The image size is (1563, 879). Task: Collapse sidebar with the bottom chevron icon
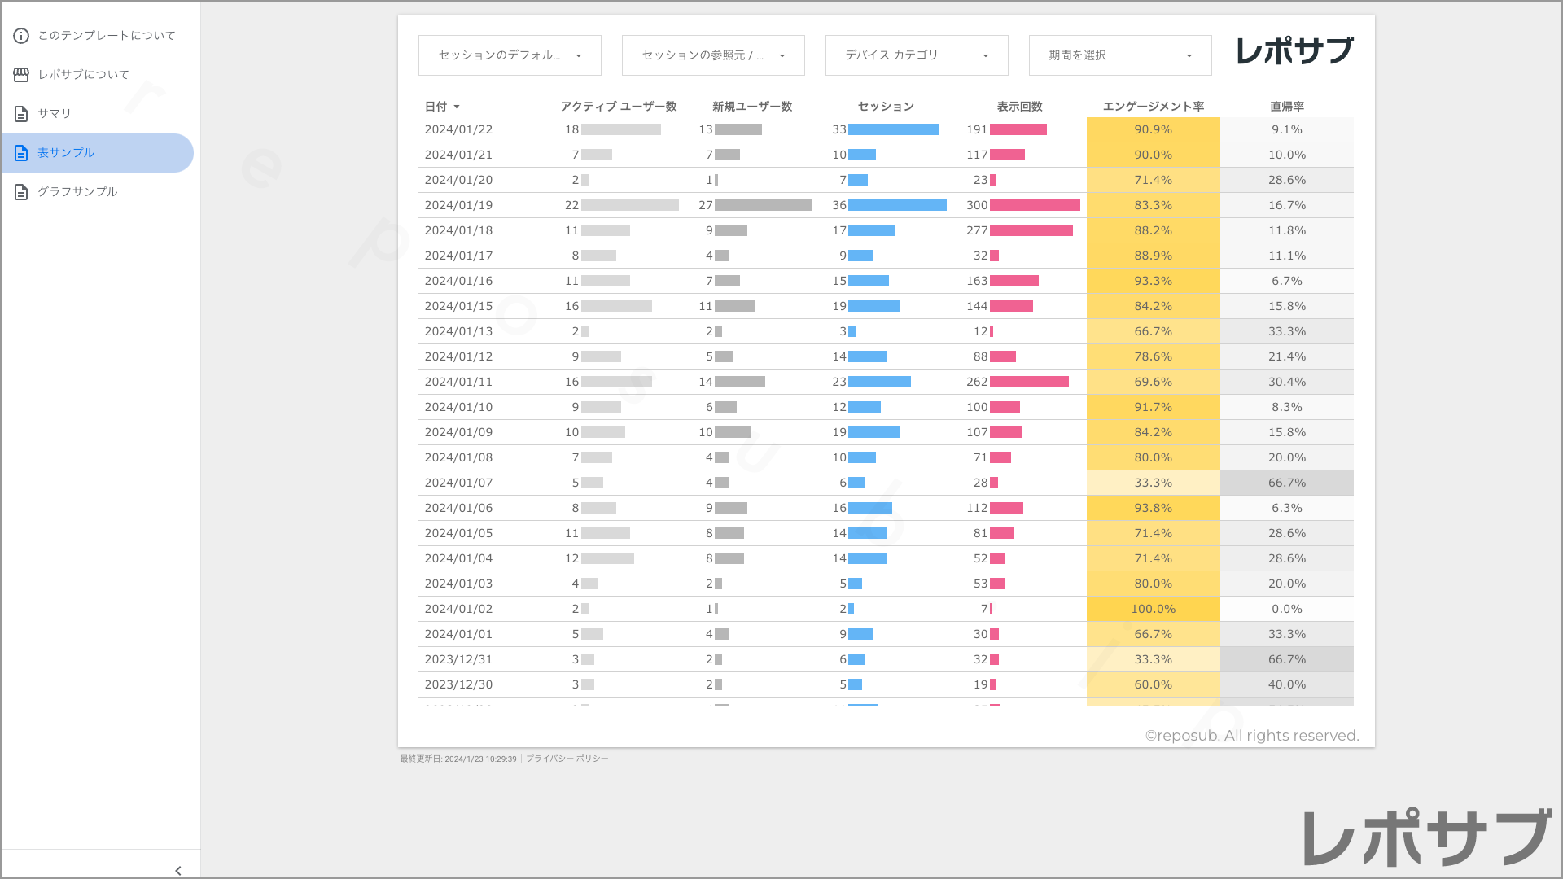coord(178,871)
